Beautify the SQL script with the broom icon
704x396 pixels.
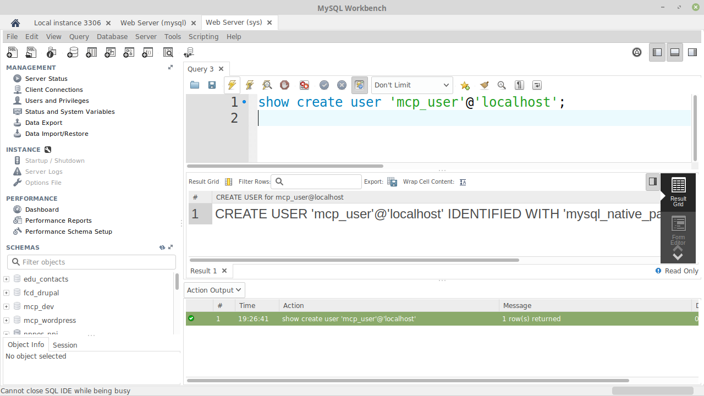[x=485, y=85]
